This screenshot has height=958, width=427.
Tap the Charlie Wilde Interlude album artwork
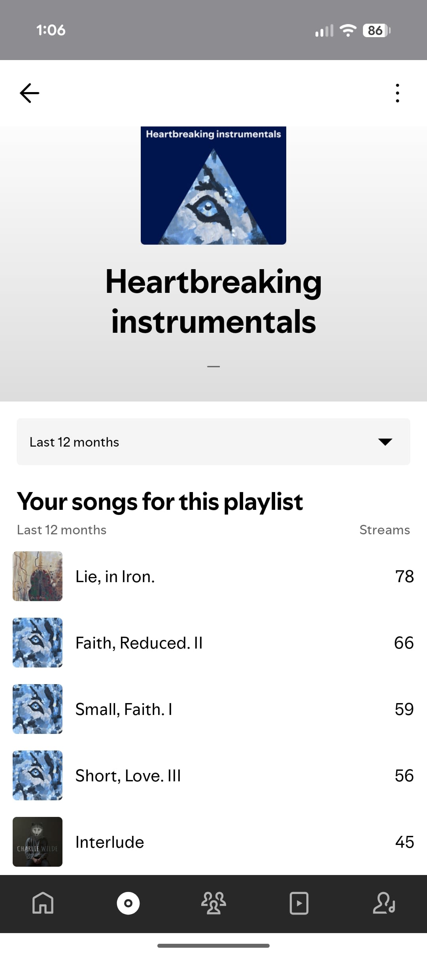[x=38, y=842]
